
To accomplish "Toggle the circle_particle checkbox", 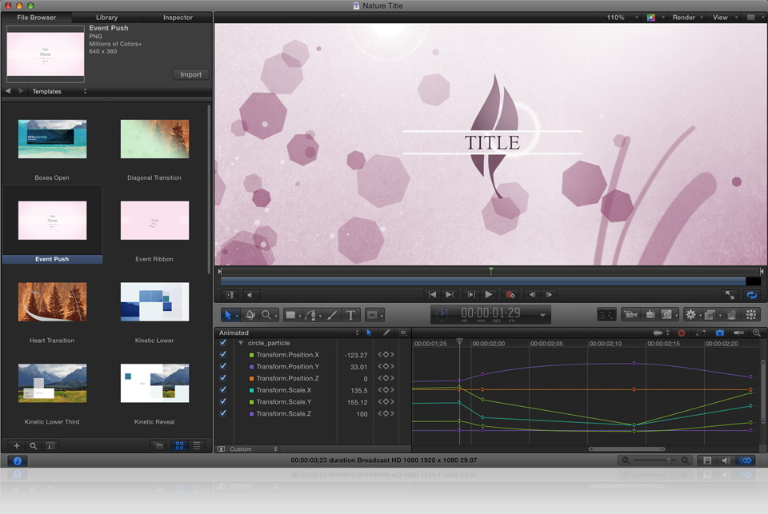I will pos(223,343).
